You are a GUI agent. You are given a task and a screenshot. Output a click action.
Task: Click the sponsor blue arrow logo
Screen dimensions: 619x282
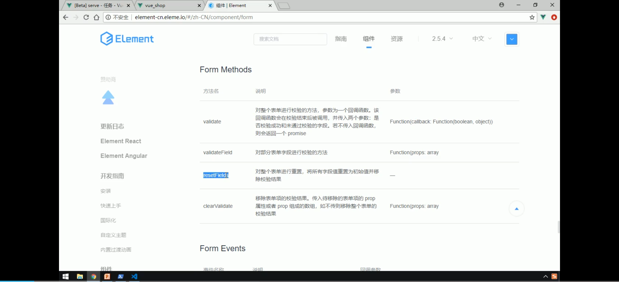click(x=108, y=97)
